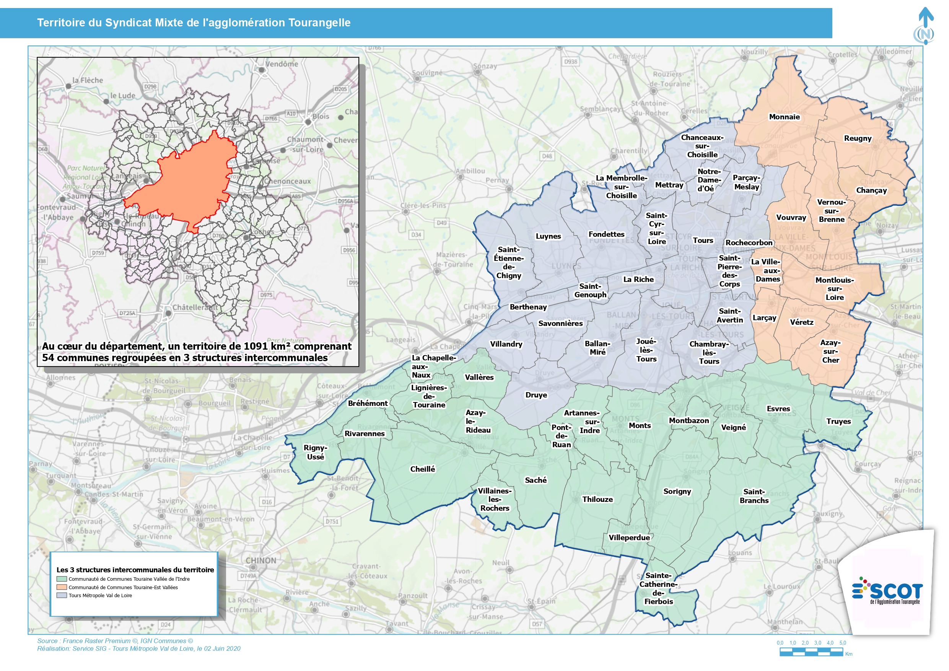Click the blue Tours Métropole legend swatch
The width and height of the screenshot is (949, 671).
tap(62, 596)
